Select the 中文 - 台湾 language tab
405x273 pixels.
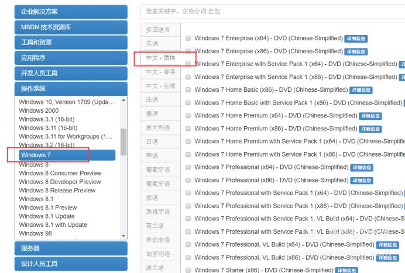click(x=160, y=86)
